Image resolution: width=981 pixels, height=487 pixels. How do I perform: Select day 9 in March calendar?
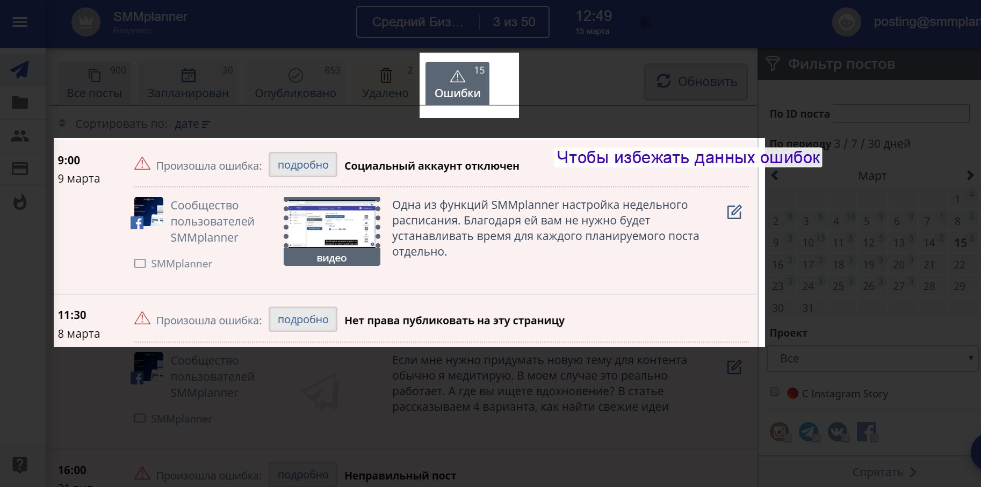(776, 243)
